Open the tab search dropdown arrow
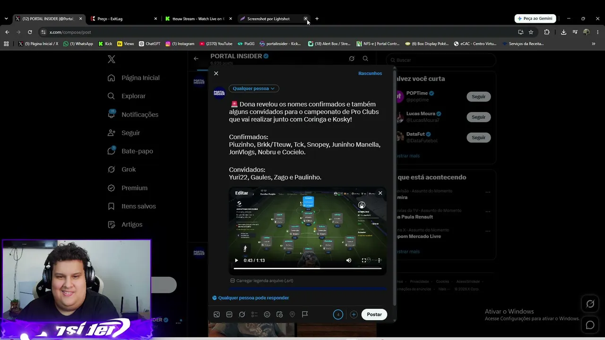Image resolution: width=605 pixels, height=340 pixels. tap(6, 19)
